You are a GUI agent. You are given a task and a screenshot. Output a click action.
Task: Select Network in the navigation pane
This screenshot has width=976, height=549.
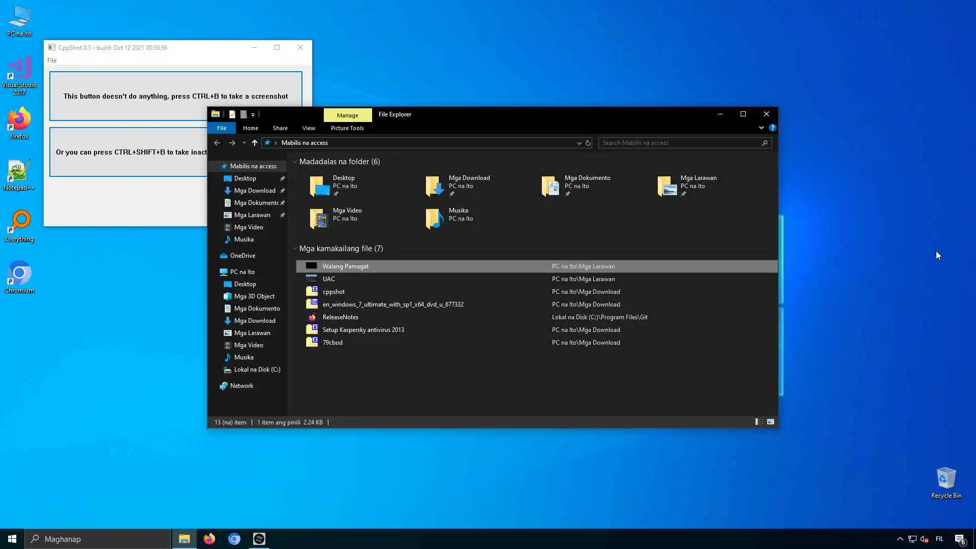click(x=241, y=386)
